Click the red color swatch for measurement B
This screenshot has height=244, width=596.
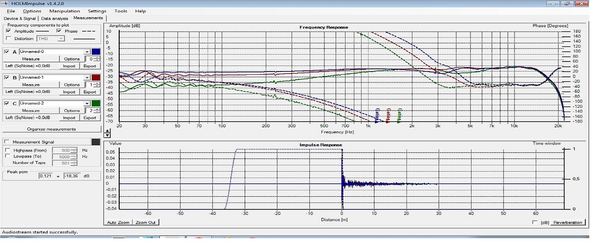[x=95, y=77]
